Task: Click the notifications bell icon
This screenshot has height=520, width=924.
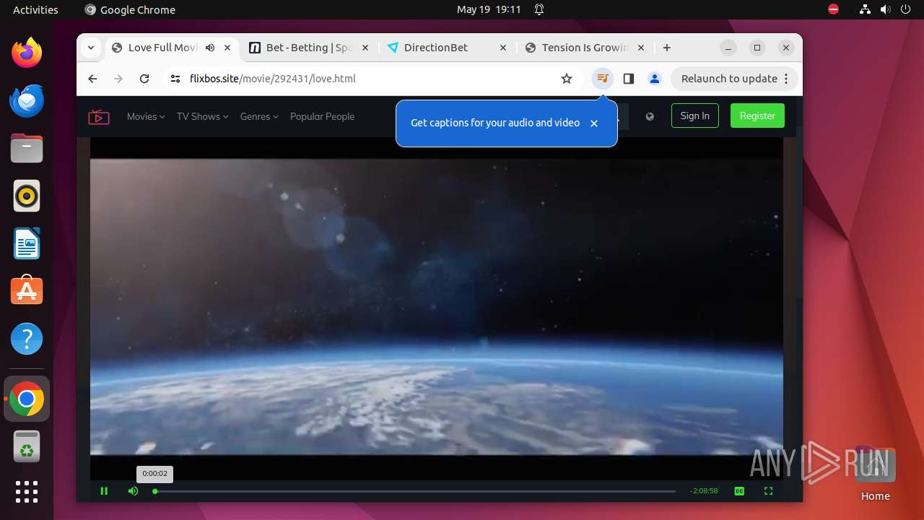Action: (x=539, y=9)
